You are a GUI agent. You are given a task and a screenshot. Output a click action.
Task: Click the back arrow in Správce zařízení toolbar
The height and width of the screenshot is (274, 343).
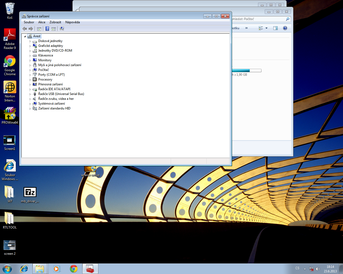[x=25, y=29]
